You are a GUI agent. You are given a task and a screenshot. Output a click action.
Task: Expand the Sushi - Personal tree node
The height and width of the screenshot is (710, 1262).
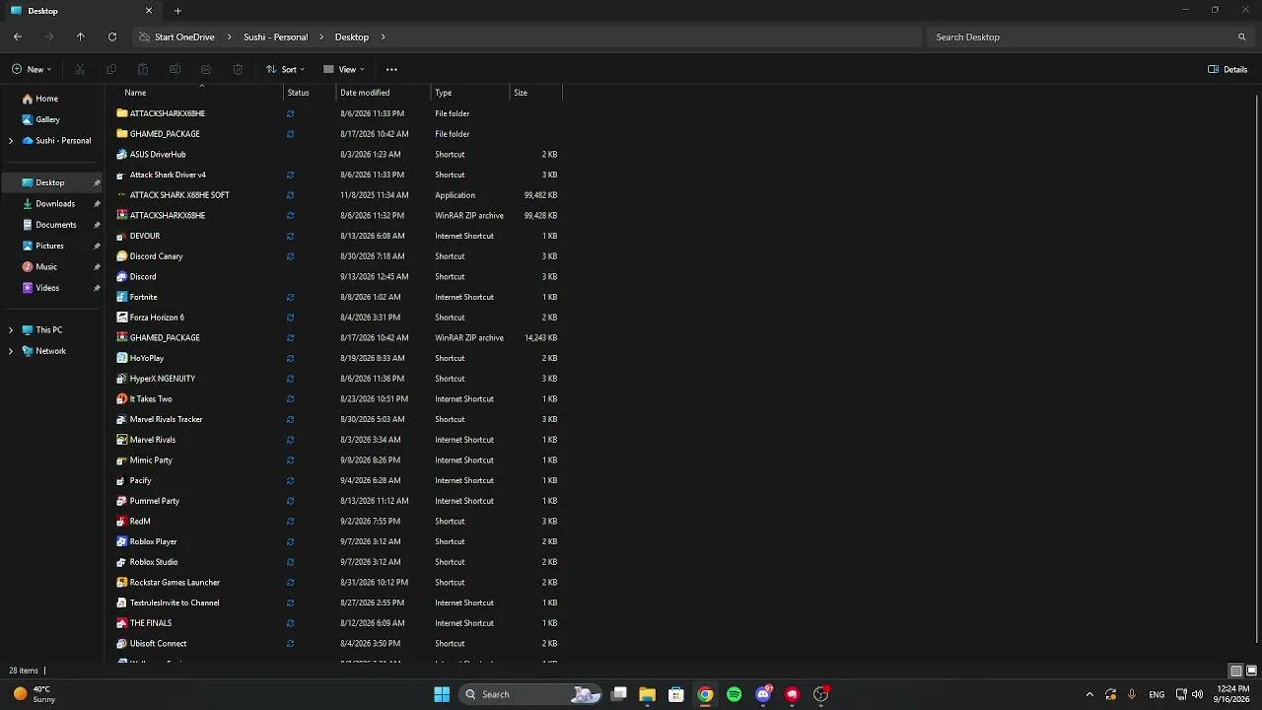point(11,141)
